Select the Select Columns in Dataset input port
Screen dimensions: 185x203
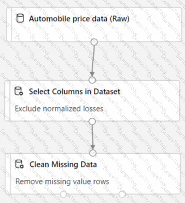click(92, 80)
